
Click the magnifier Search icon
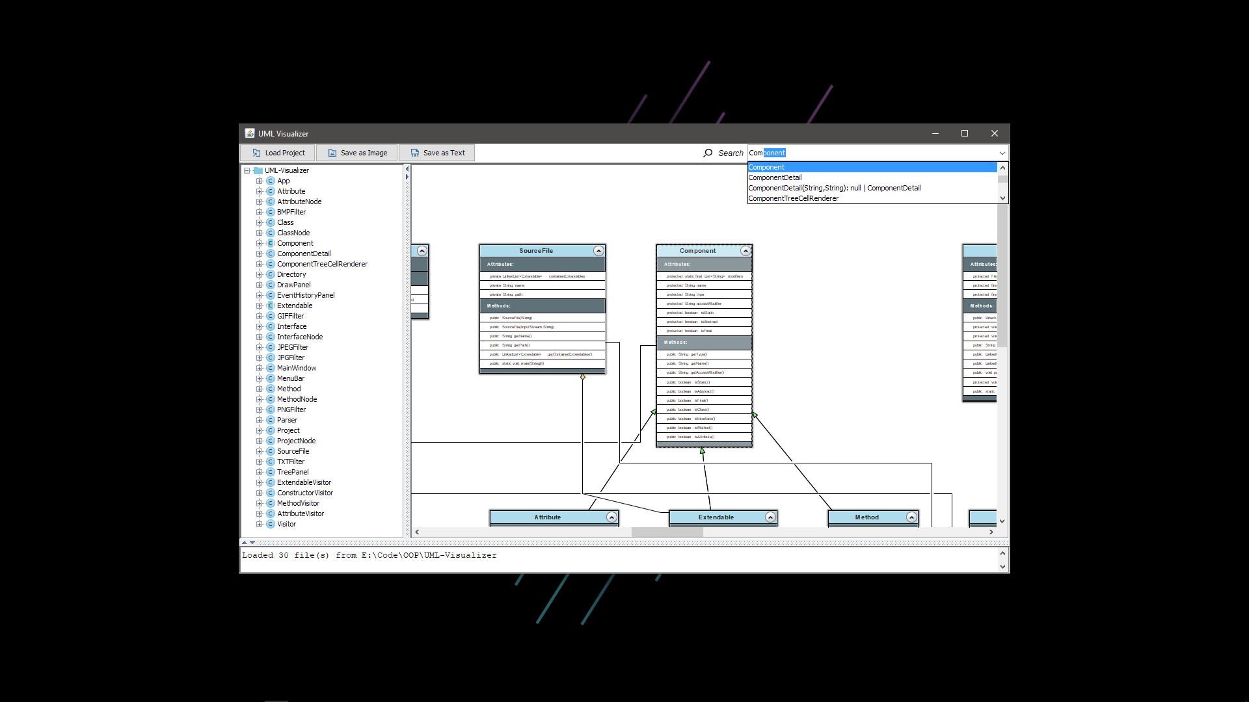(x=708, y=153)
